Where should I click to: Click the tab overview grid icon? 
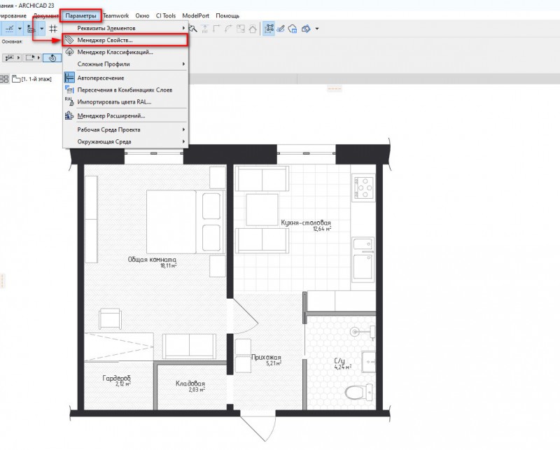tap(4, 79)
